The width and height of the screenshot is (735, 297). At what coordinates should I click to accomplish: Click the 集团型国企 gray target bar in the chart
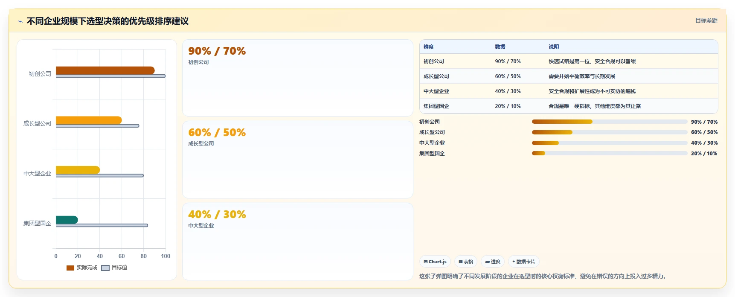pos(102,225)
